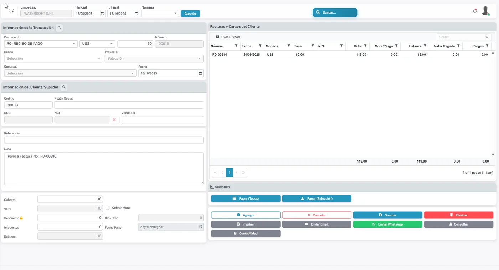This screenshot has width=499, height=270.
Task: Click the Agregar button
Action: coord(246,215)
